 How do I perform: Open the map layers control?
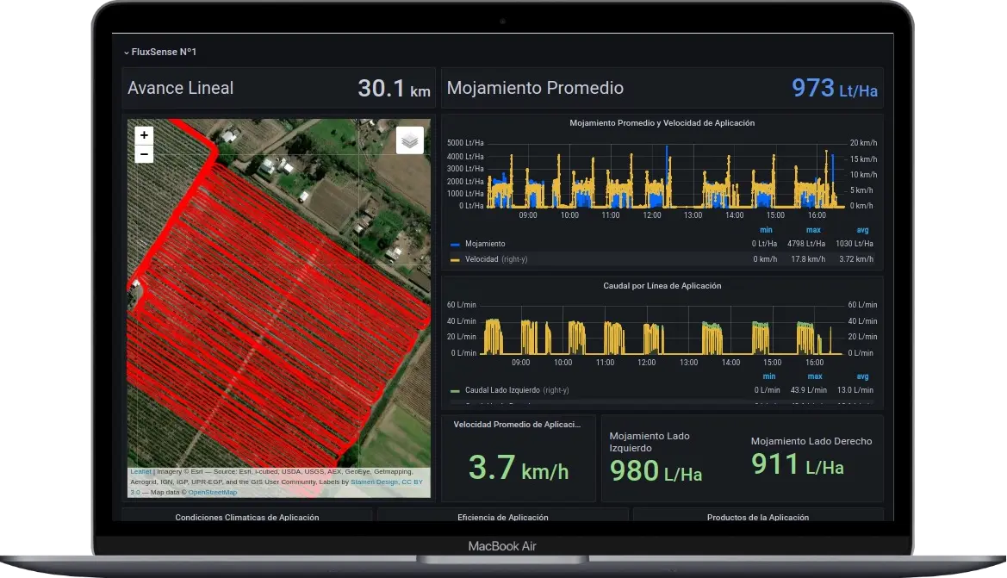coord(410,140)
